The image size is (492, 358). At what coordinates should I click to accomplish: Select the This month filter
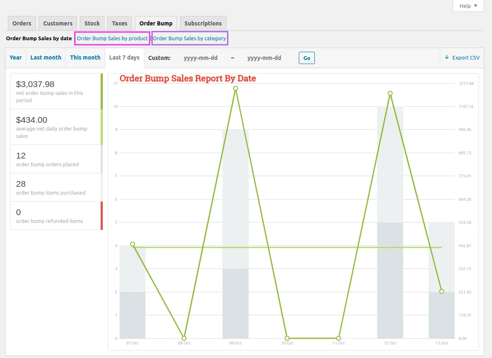(85, 57)
